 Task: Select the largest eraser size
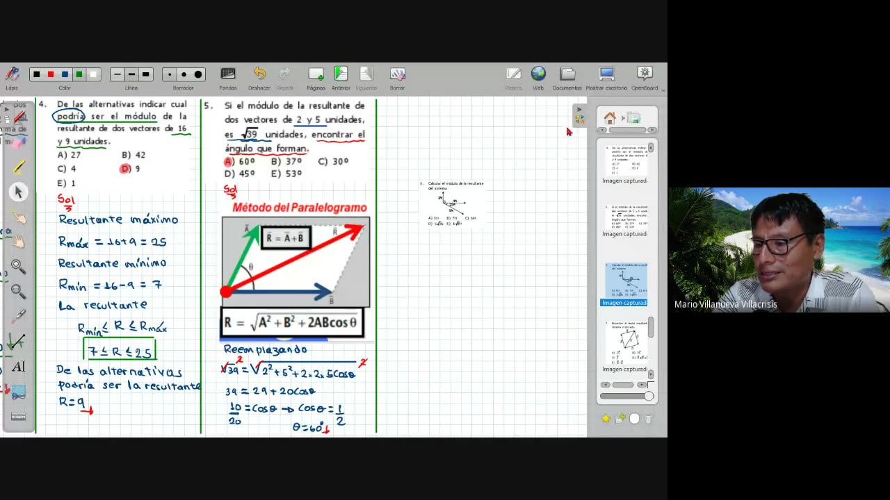[x=198, y=74]
